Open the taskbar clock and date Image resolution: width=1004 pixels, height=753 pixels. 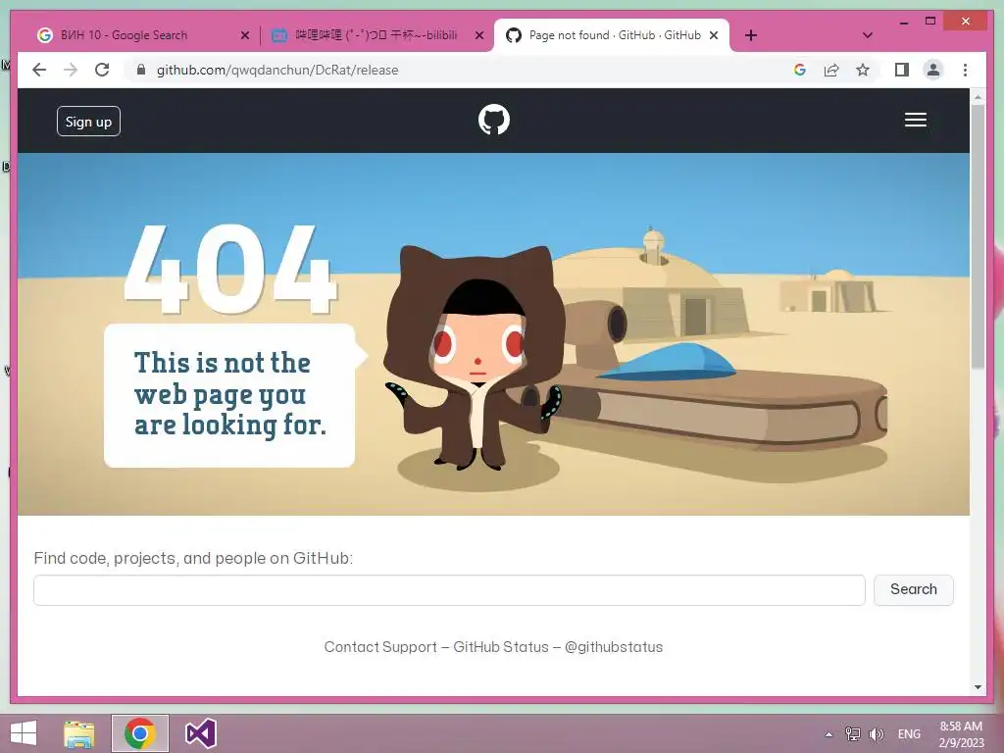pyautogui.click(x=961, y=734)
